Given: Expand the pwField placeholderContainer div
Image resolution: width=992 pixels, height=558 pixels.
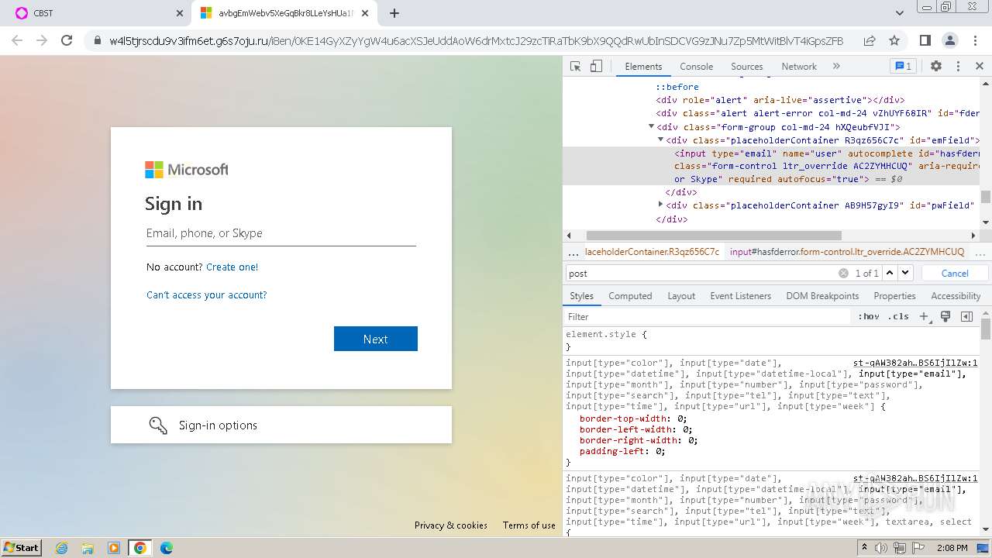Looking at the screenshot, I should tap(660, 205).
